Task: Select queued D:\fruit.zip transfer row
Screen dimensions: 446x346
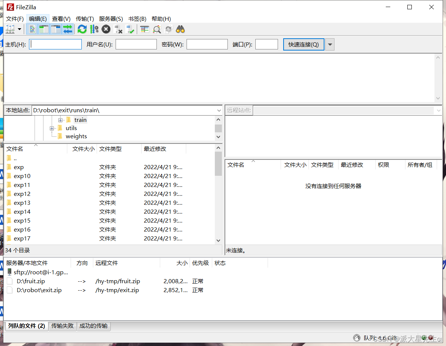Action: point(136,281)
